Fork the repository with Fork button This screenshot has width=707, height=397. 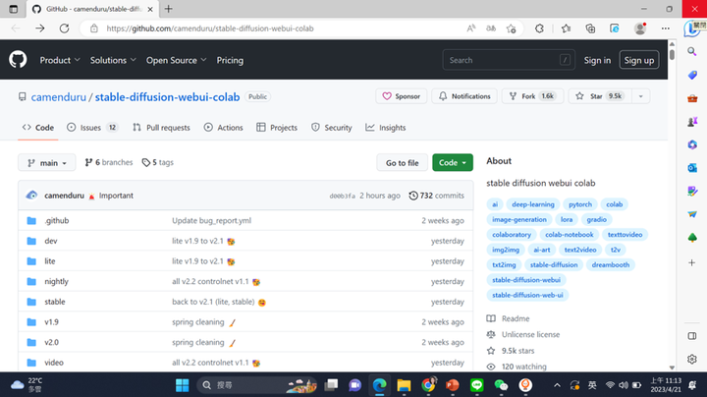pos(533,96)
